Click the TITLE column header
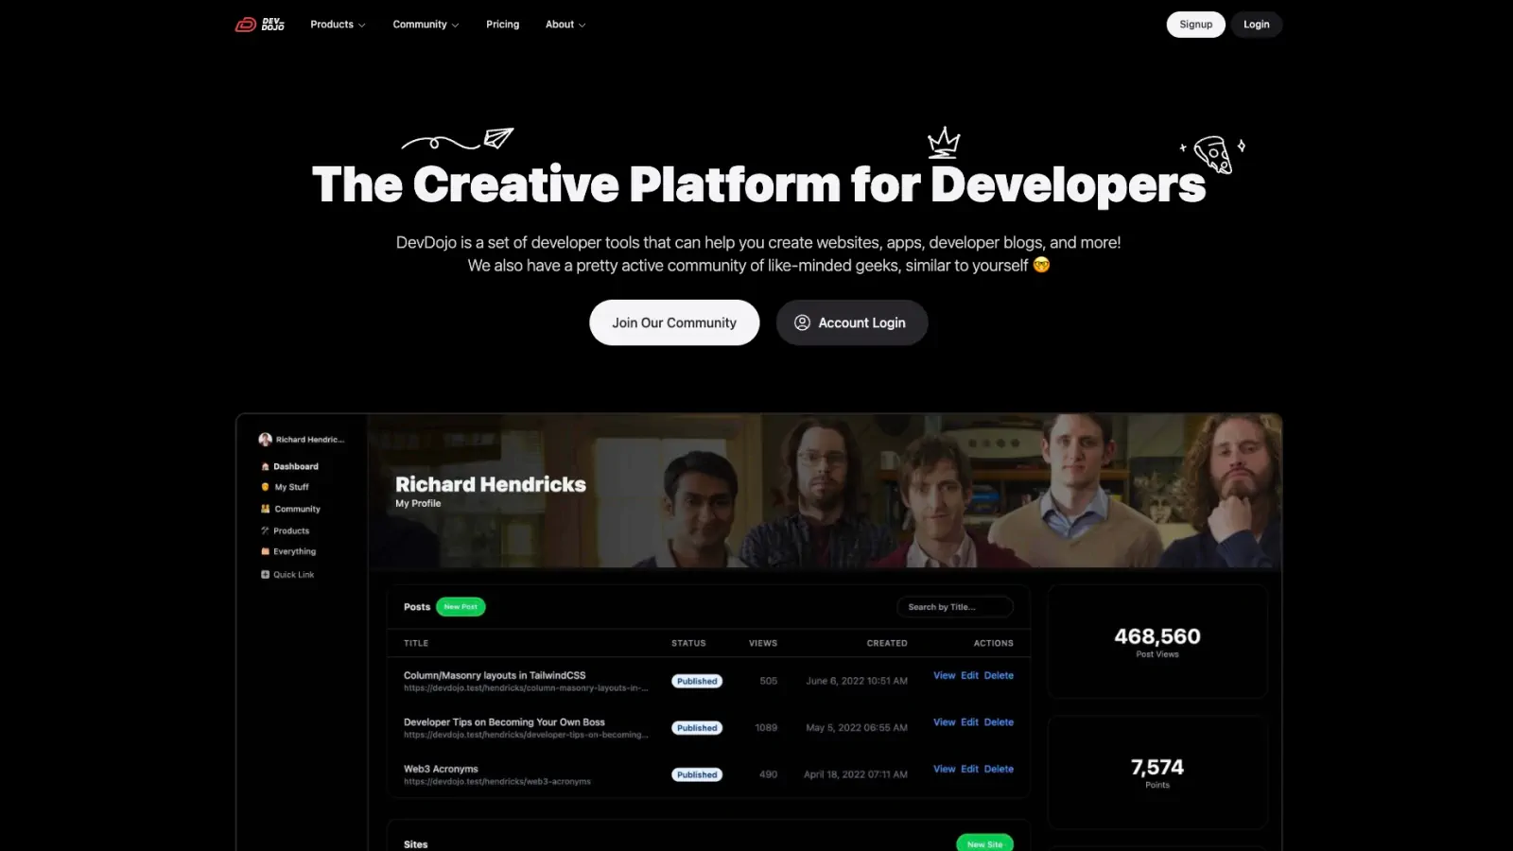Screen dimensions: 1513x851 [x=416, y=643]
